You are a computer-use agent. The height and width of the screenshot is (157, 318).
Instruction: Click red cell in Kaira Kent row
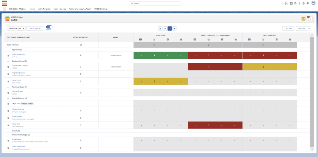click(x=215, y=125)
